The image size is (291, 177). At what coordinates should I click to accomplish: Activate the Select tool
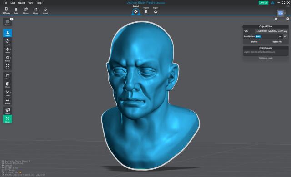click(8, 33)
